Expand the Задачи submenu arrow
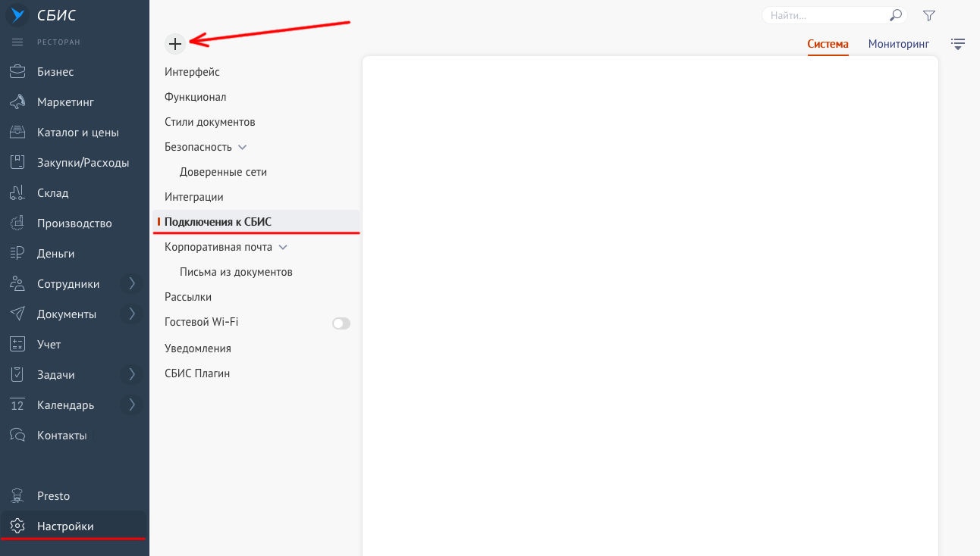The height and width of the screenshot is (556, 980). click(132, 374)
